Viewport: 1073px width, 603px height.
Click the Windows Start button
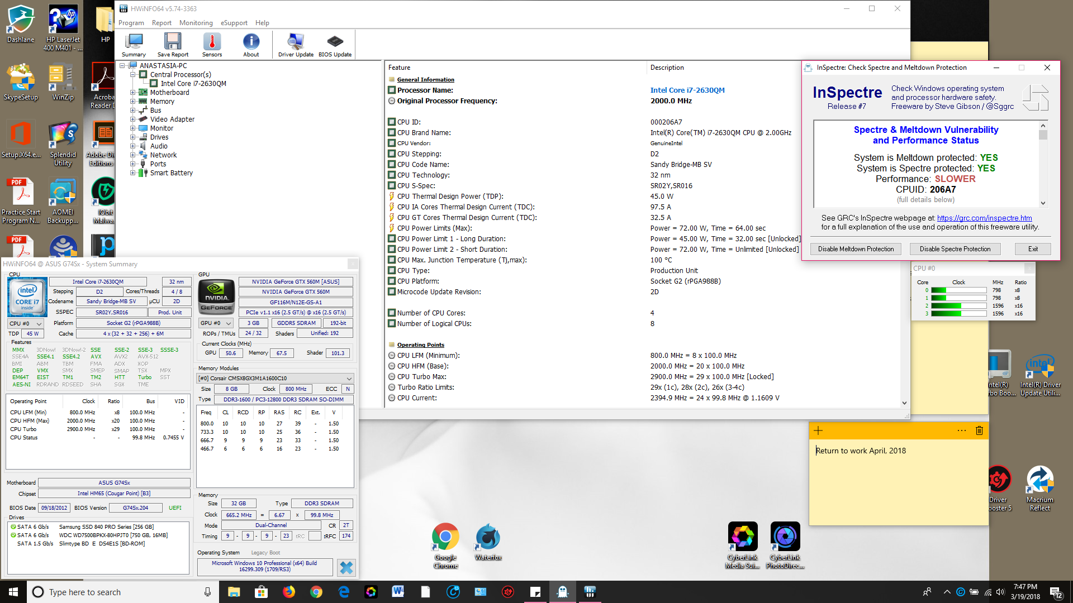tap(13, 592)
